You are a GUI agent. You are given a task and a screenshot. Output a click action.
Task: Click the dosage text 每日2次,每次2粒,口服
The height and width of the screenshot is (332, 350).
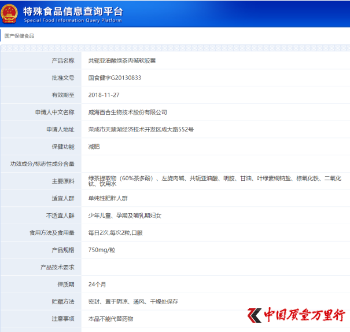(x=115, y=233)
